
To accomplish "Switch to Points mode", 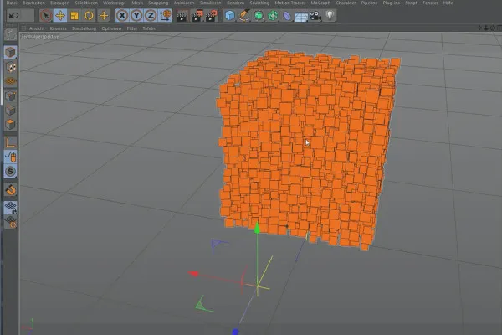I will coord(10,95).
